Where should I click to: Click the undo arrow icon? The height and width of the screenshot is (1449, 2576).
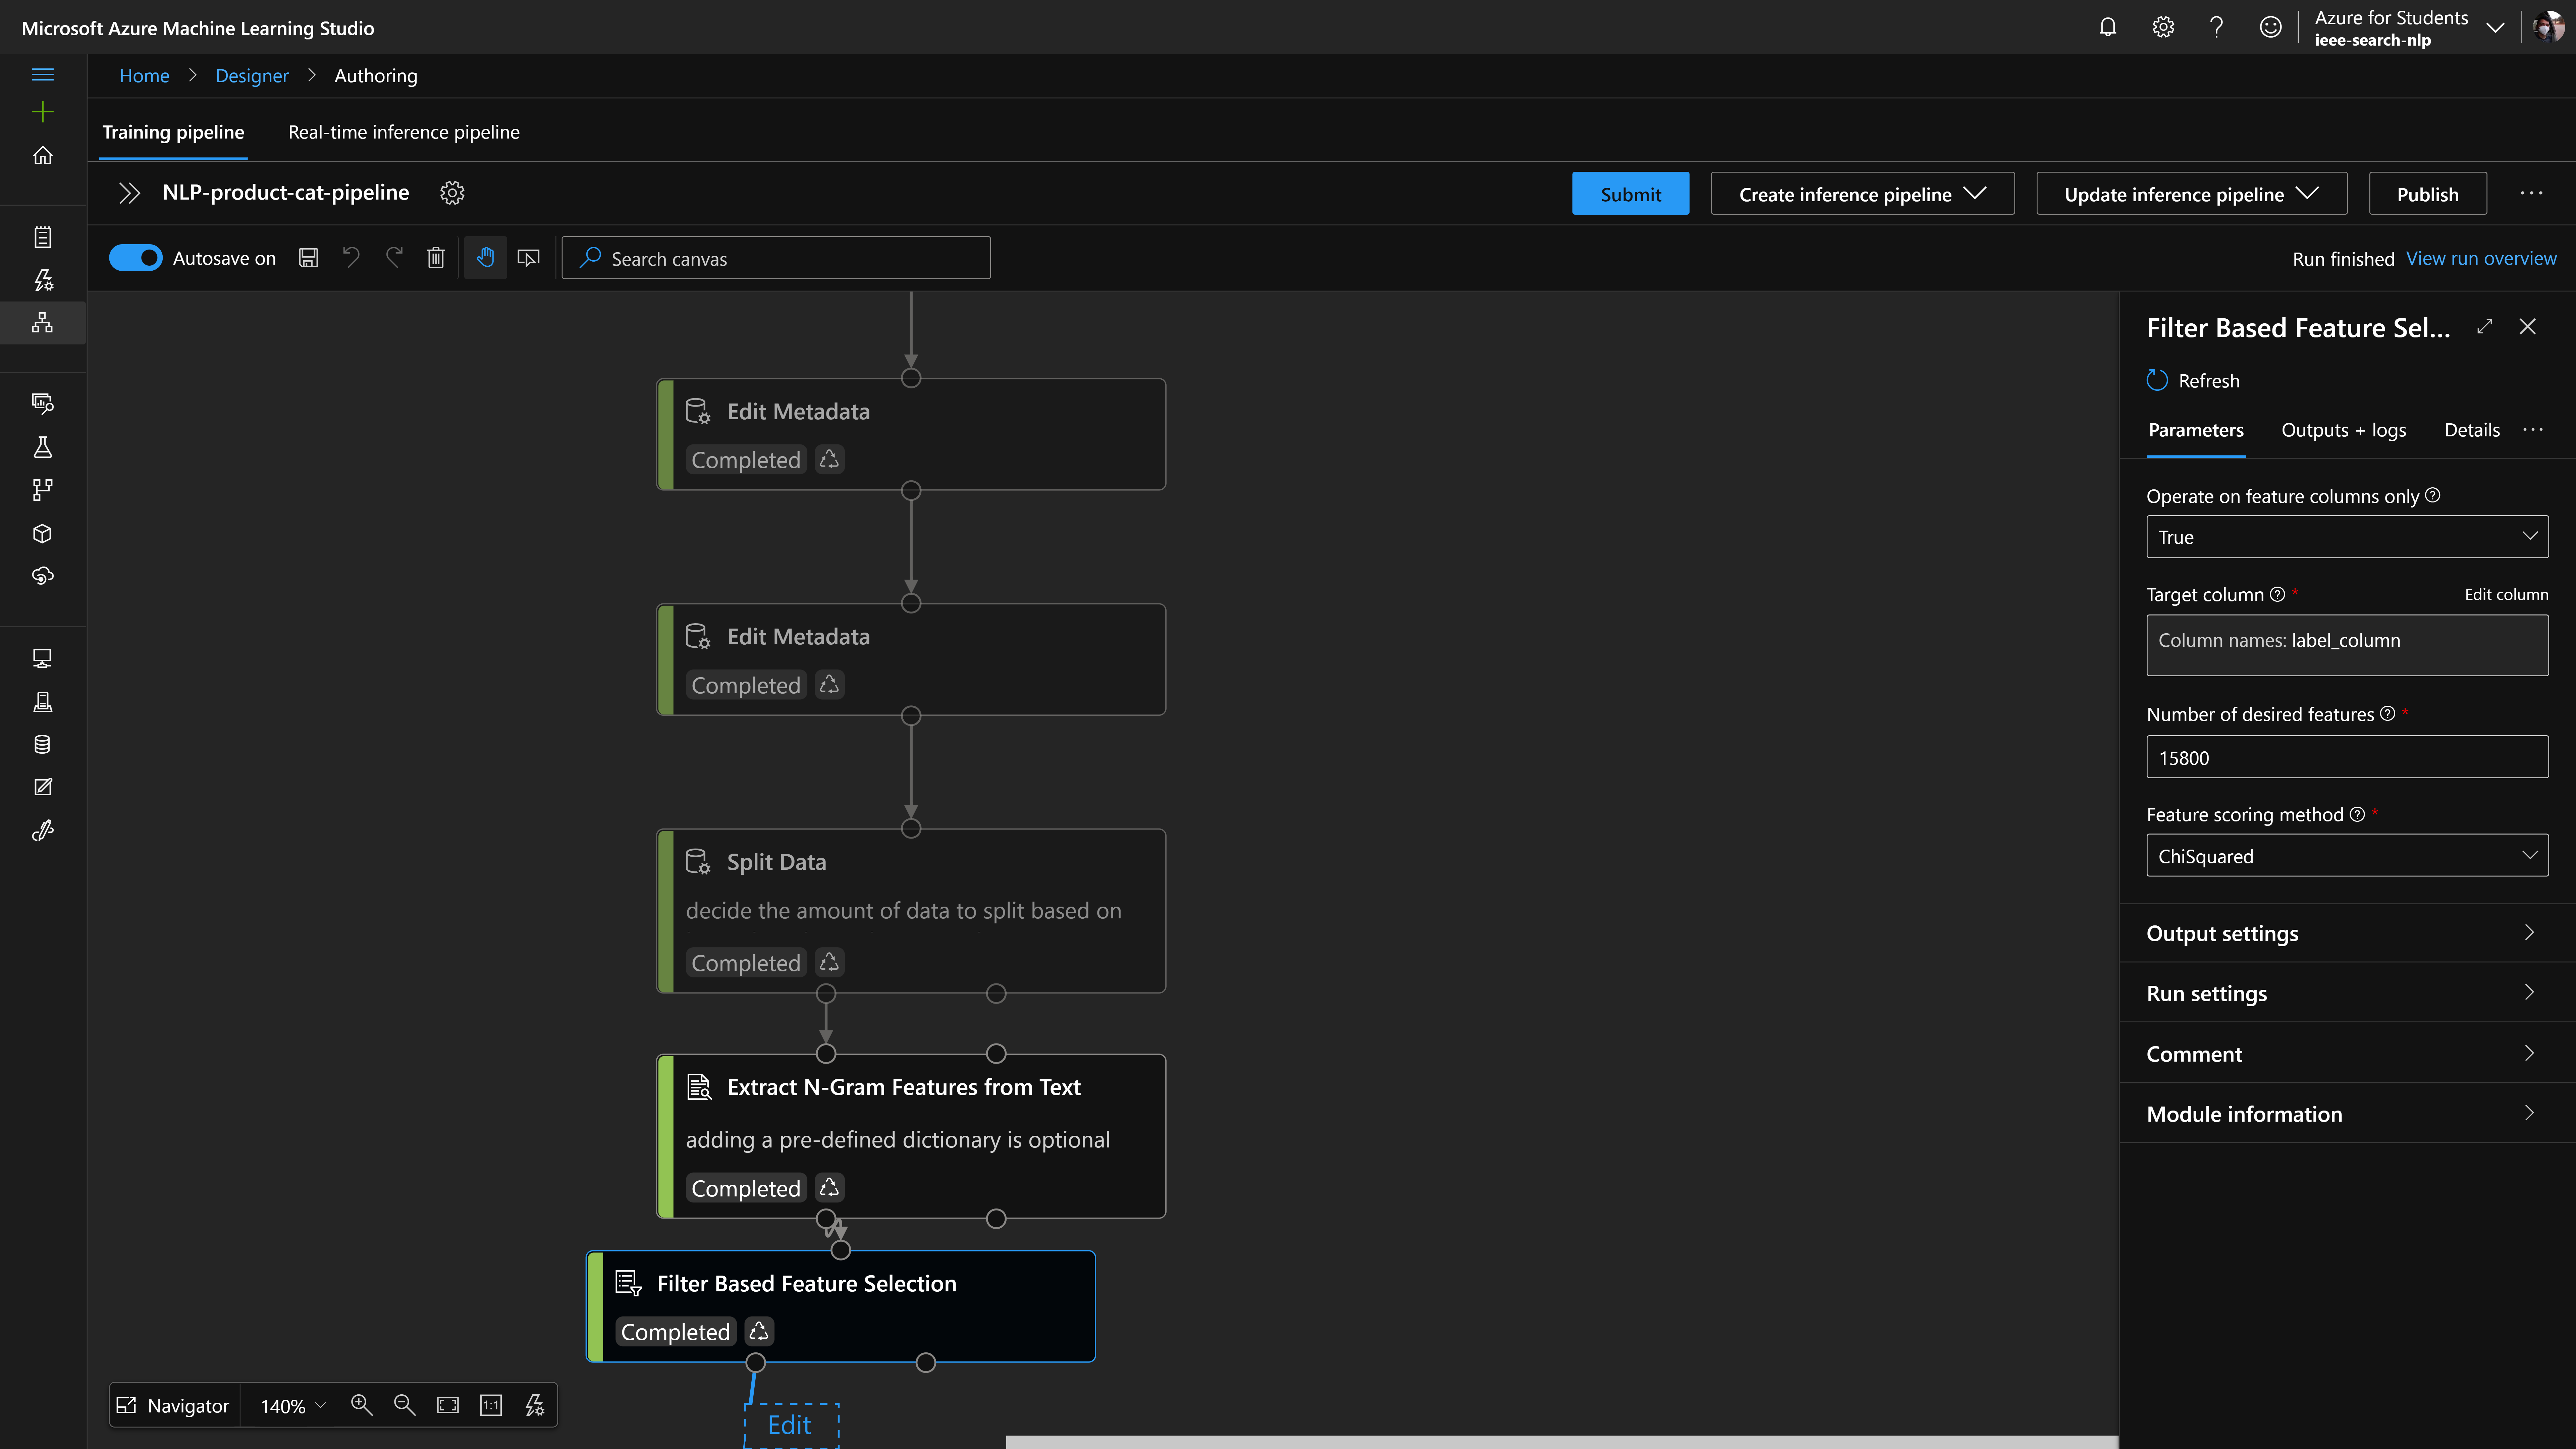352,257
